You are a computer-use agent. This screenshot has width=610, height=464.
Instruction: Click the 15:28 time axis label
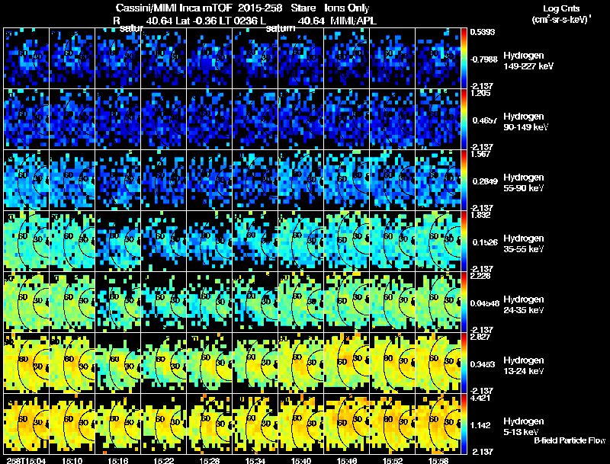pos(209,460)
